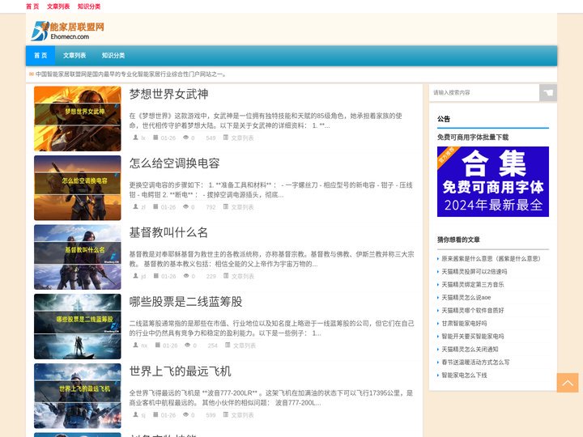The width and height of the screenshot is (583, 437).
Task: Click category icon under 哪些股票是二线蓝筹股
Action: pyautogui.click(x=228, y=346)
